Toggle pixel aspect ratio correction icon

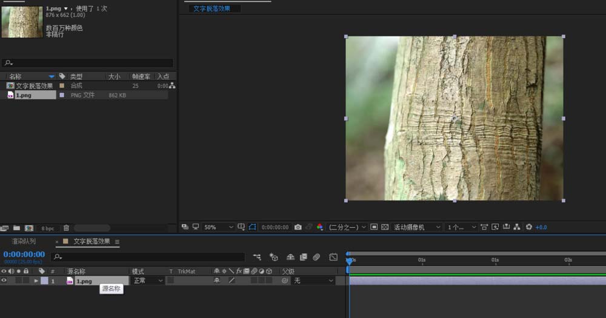[x=484, y=227]
